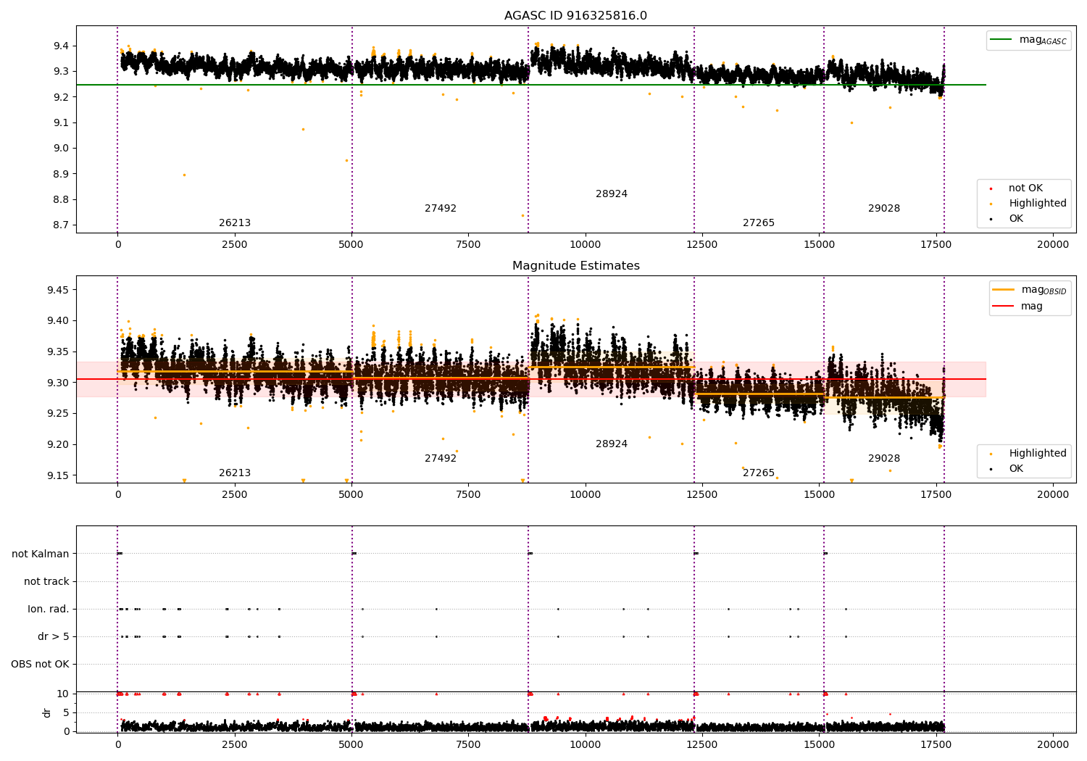Click the 'Ion. rad.' axis label
The image size is (1087, 761).
[49, 610]
